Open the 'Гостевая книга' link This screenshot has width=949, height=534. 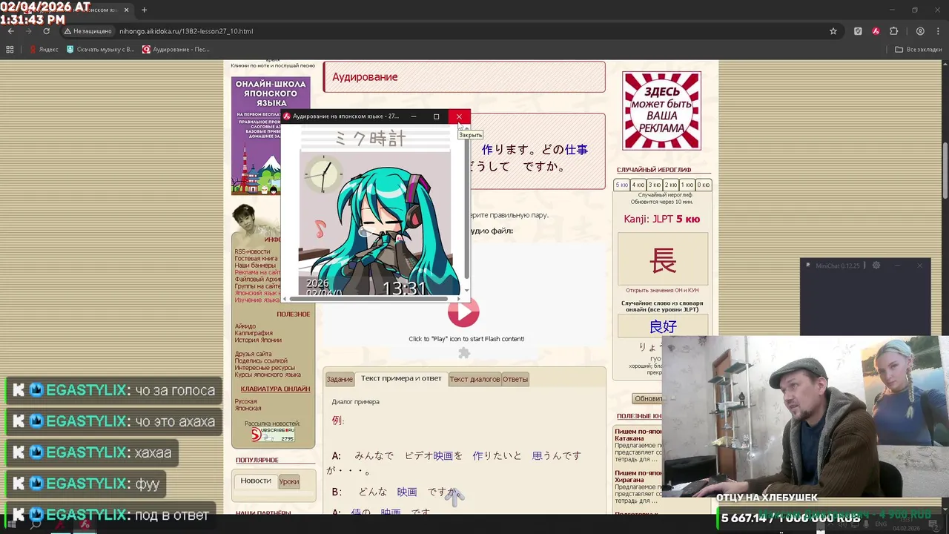click(257, 258)
